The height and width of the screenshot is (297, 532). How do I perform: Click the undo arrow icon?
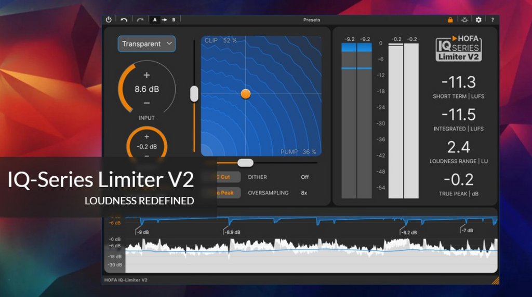pyautogui.click(x=124, y=20)
